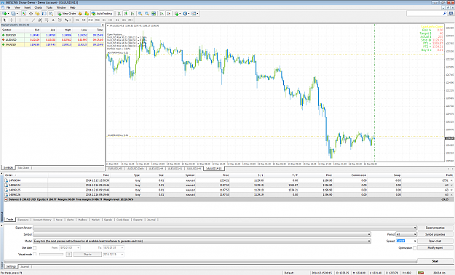
Task: Switch chart to bar chart type
Action: coord(119,13)
